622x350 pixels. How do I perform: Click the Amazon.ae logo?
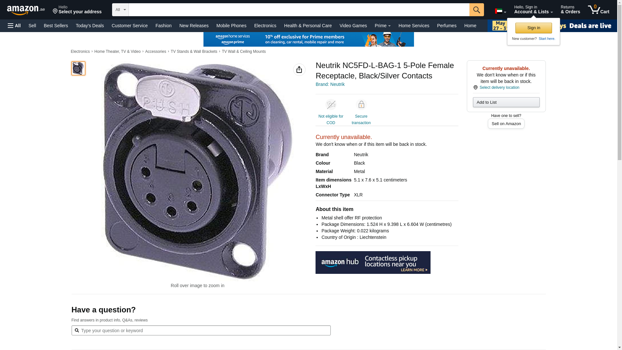[26, 10]
